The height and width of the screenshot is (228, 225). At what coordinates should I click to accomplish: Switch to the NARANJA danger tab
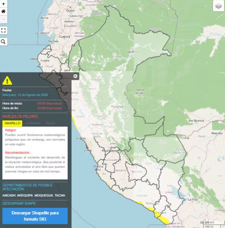[33, 123]
